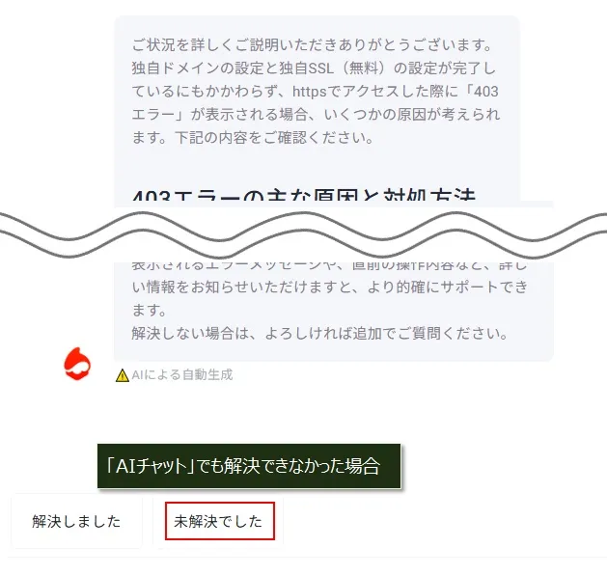Click the 解決しない場合は、よろしければ追加でご質問ください line
The image size is (607, 575).
319,333
